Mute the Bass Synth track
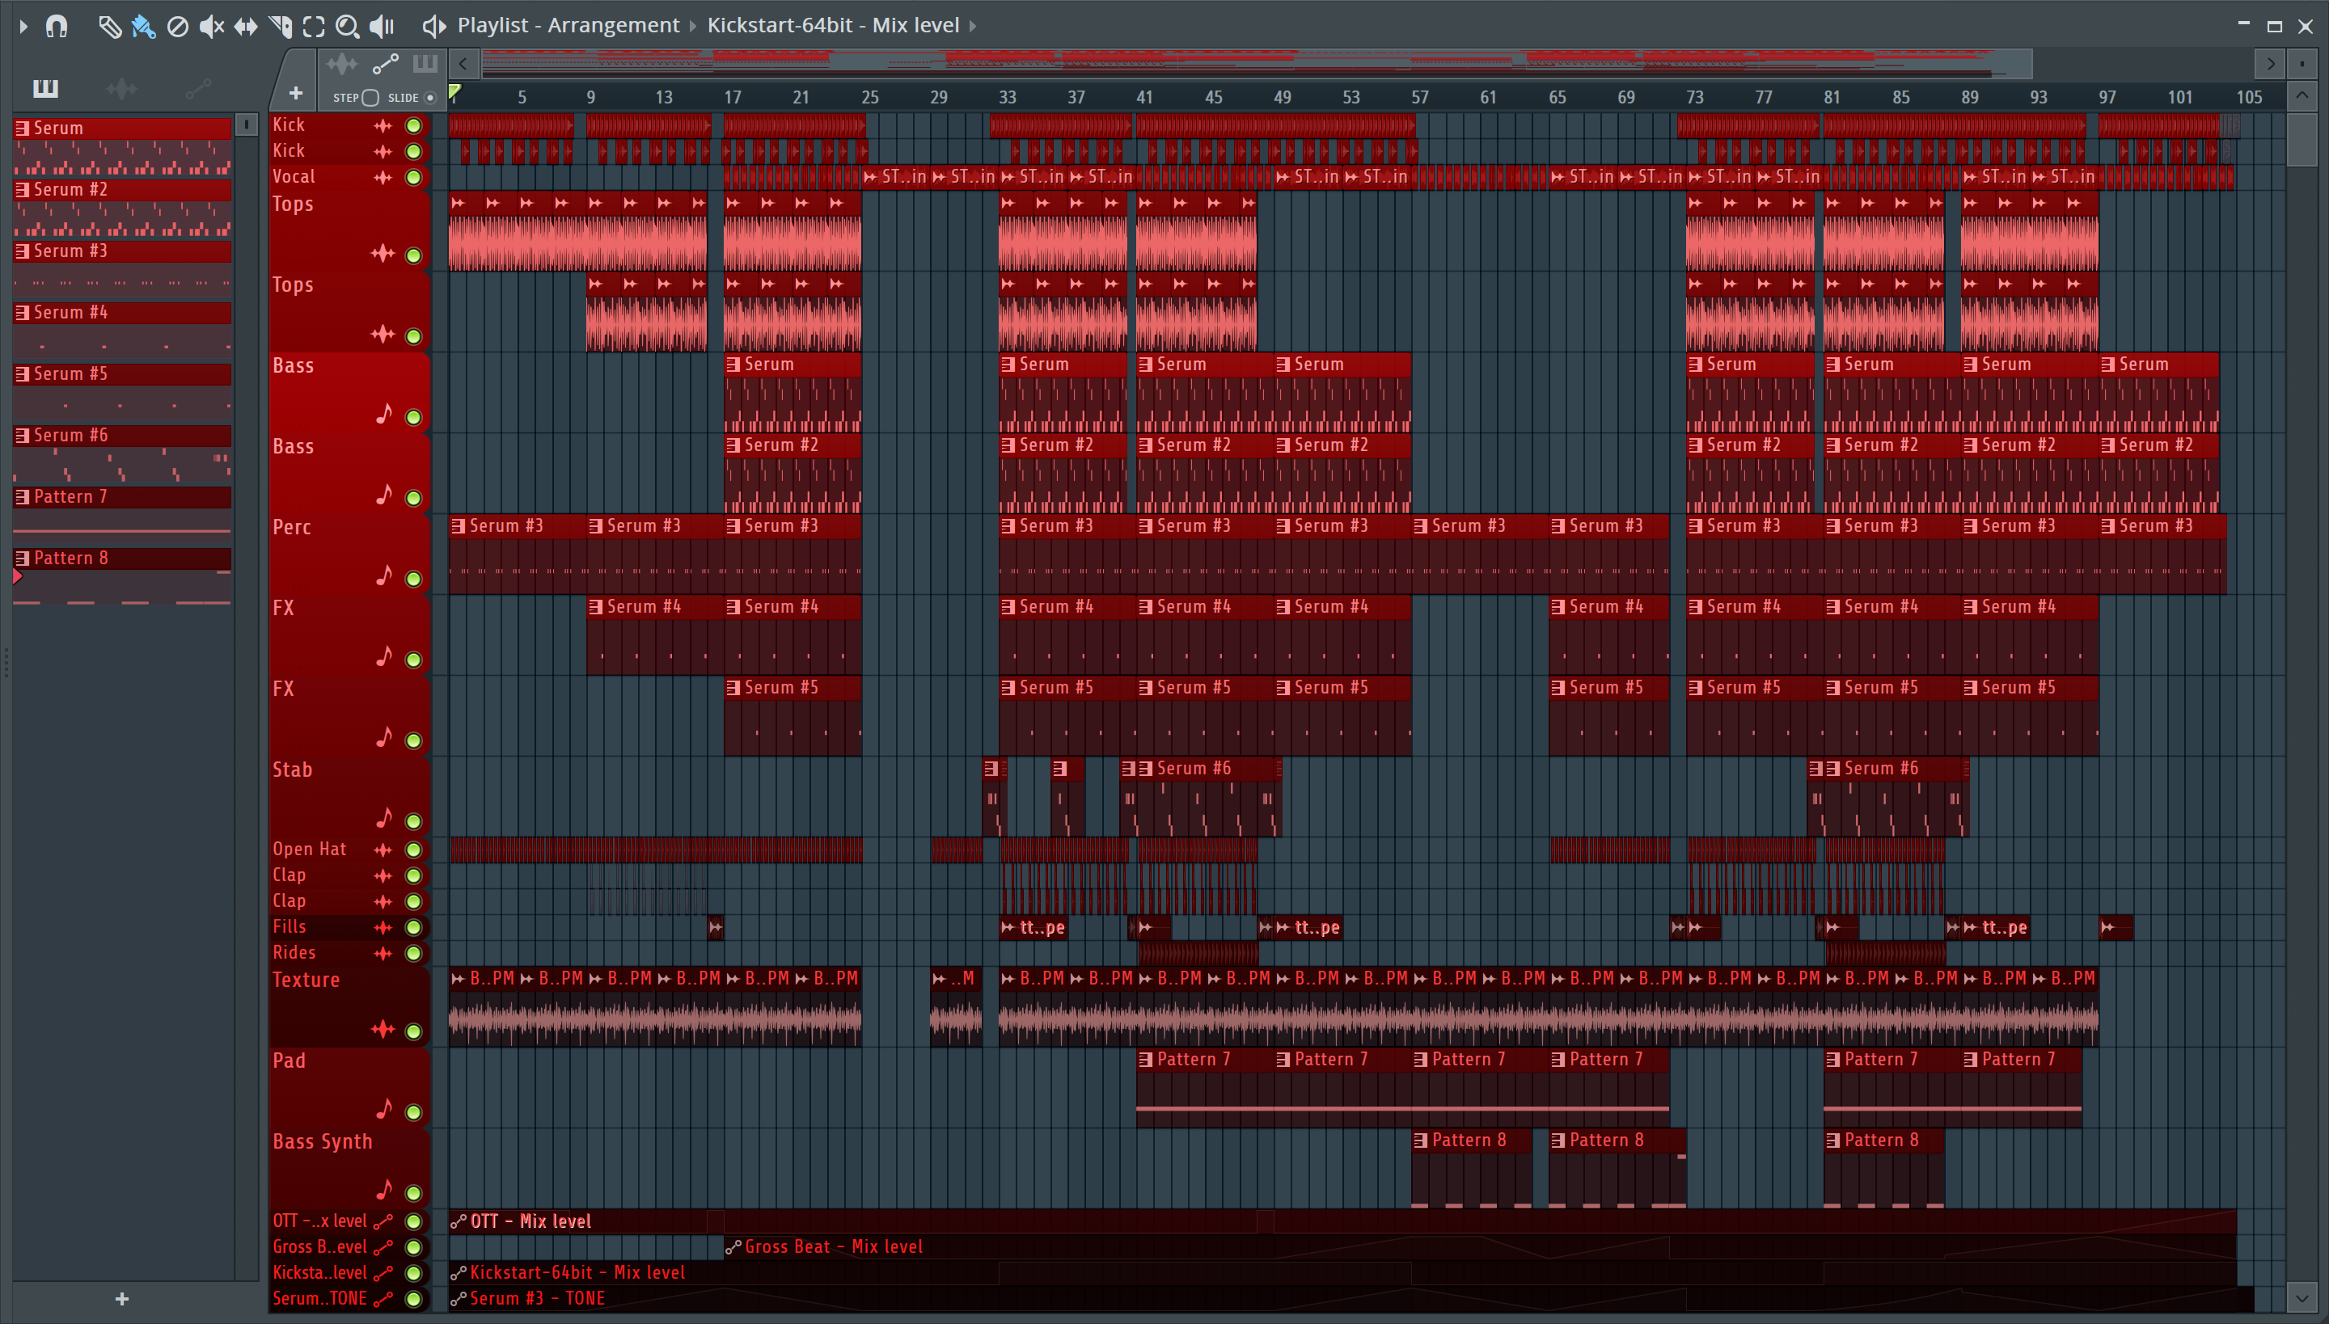Screen dimensions: 2329x1324 [414, 1193]
